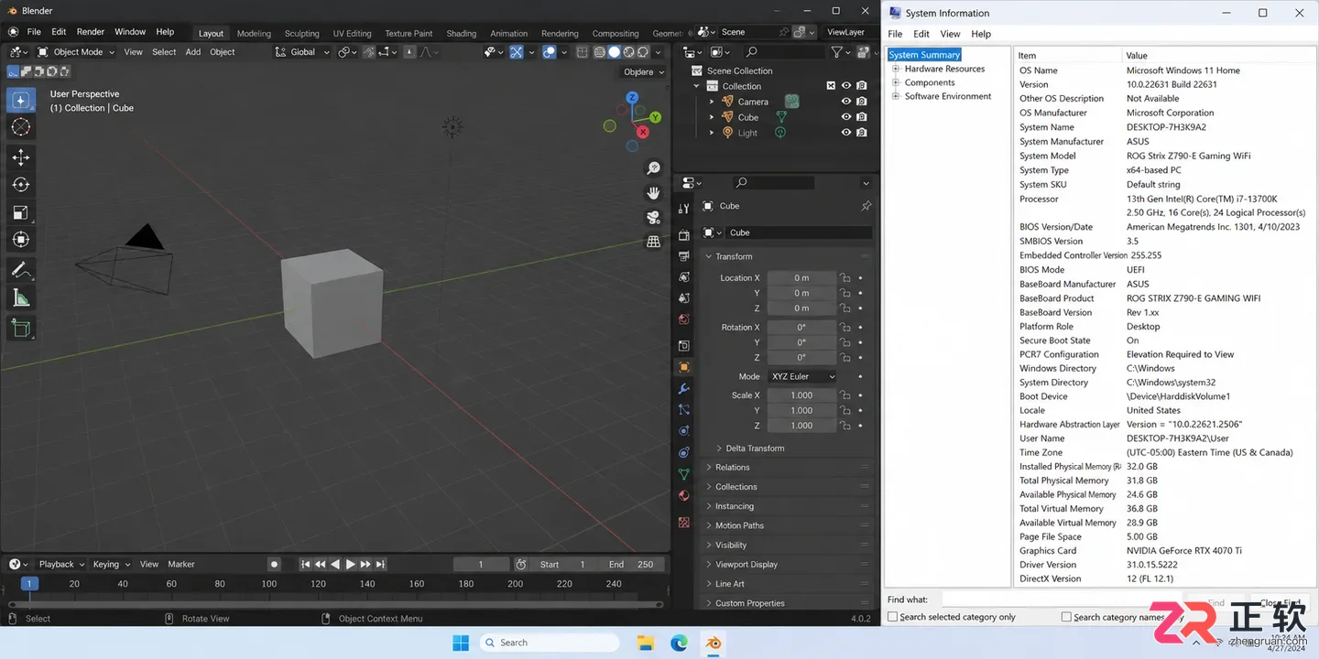Open the Global orientation dropdown
The width and height of the screenshot is (1319, 659).
302,52
